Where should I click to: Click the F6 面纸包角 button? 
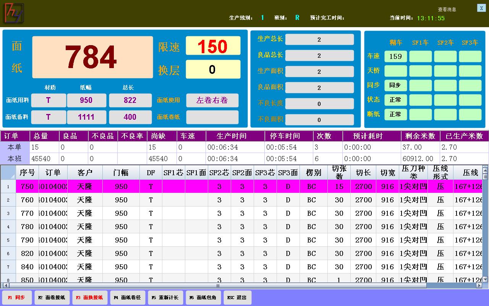[202, 298]
